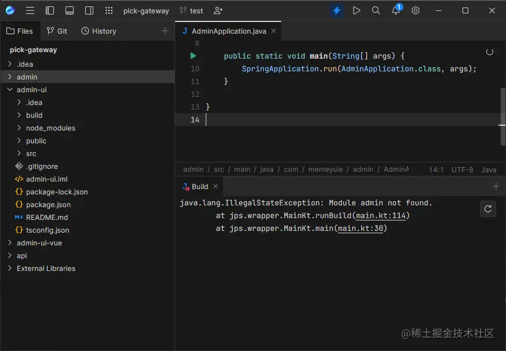Click the loading spinner in editor

tap(490, 52)
